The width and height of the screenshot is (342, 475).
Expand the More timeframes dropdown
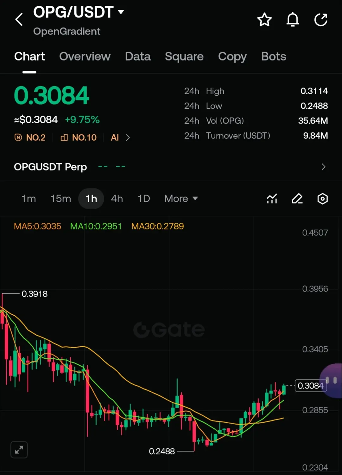[x=181, y=199]
